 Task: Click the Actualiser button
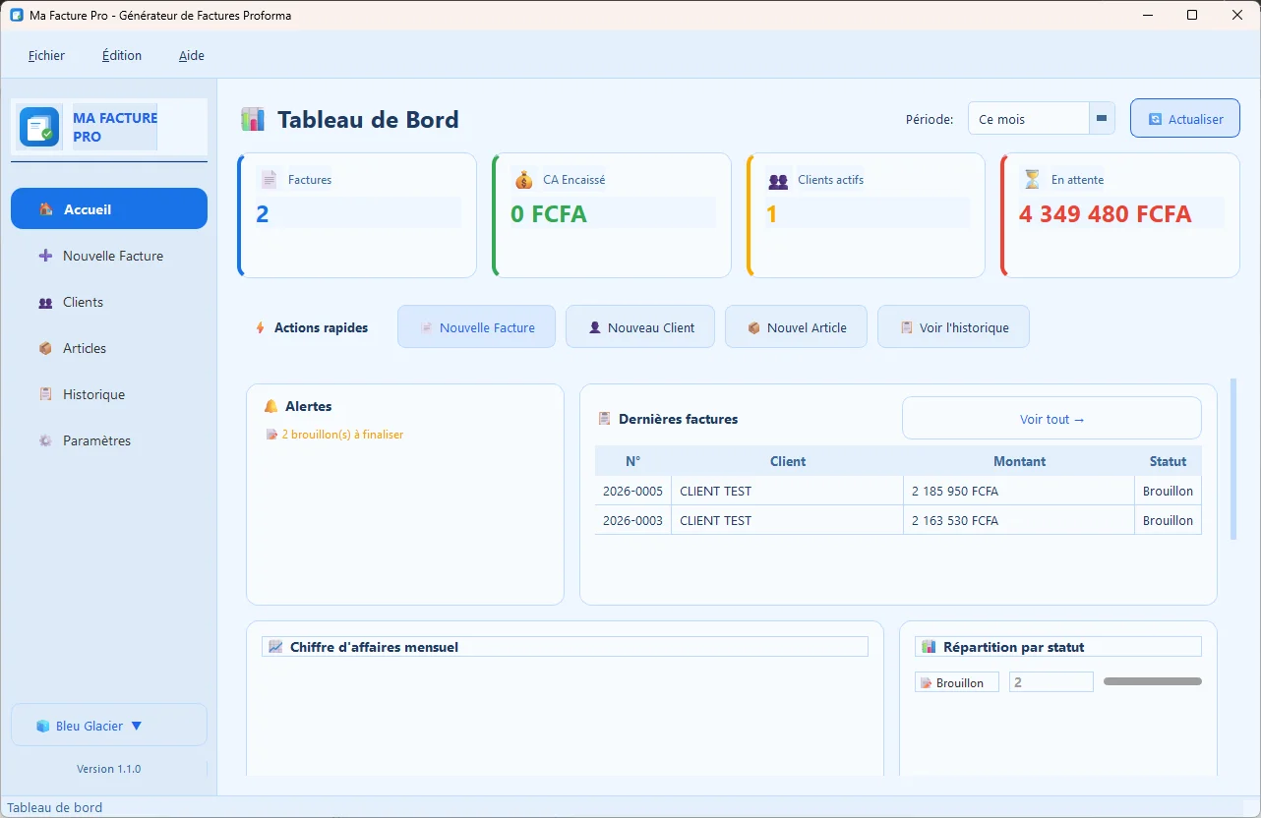tap(1184, 117)
